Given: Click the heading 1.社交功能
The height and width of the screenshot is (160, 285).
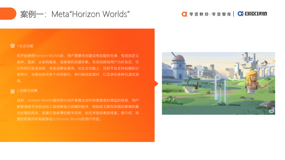Looking at the screenshot, I should pyautogui.click(x=25, y=46).
